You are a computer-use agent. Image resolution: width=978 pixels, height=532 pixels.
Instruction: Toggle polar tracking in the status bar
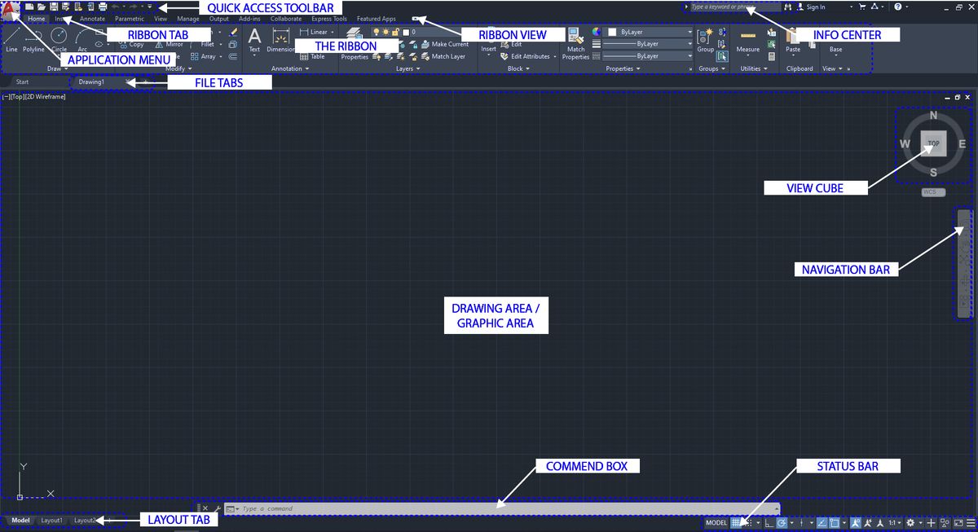[x=782, y=522]
